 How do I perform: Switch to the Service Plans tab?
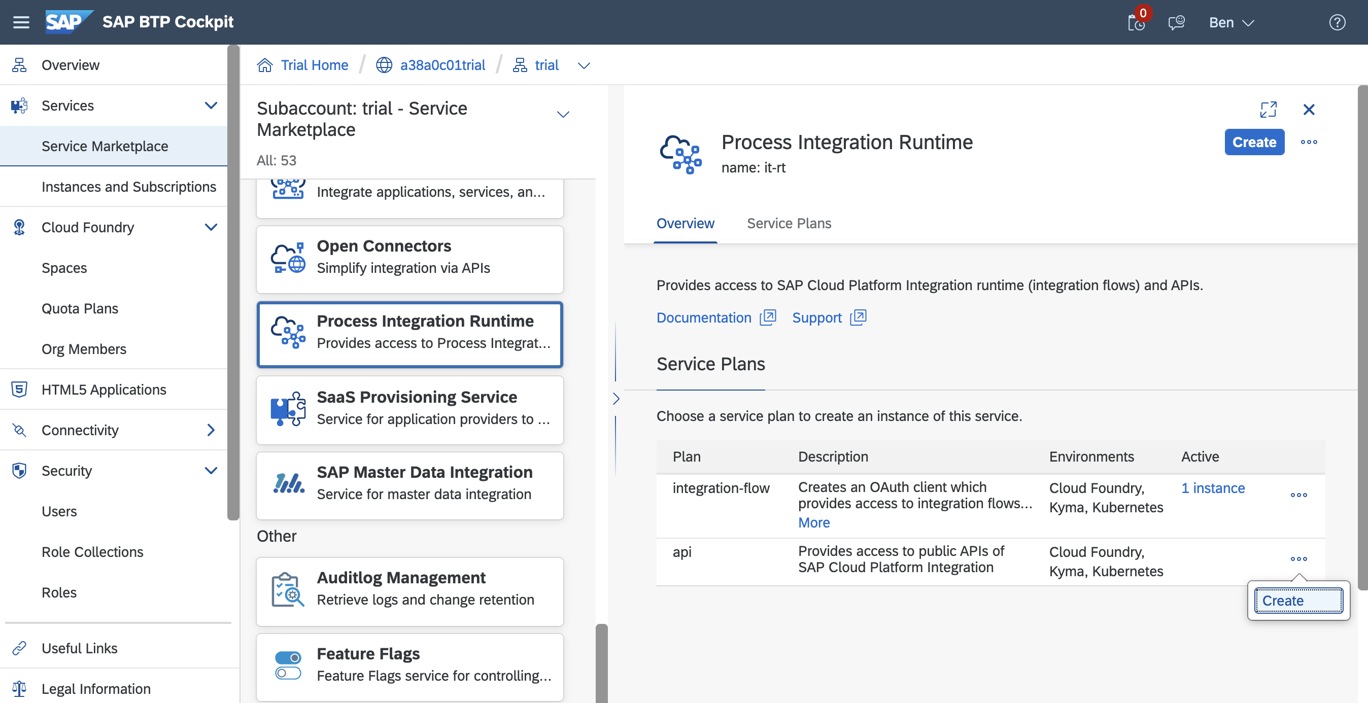[x=789, y=224]
